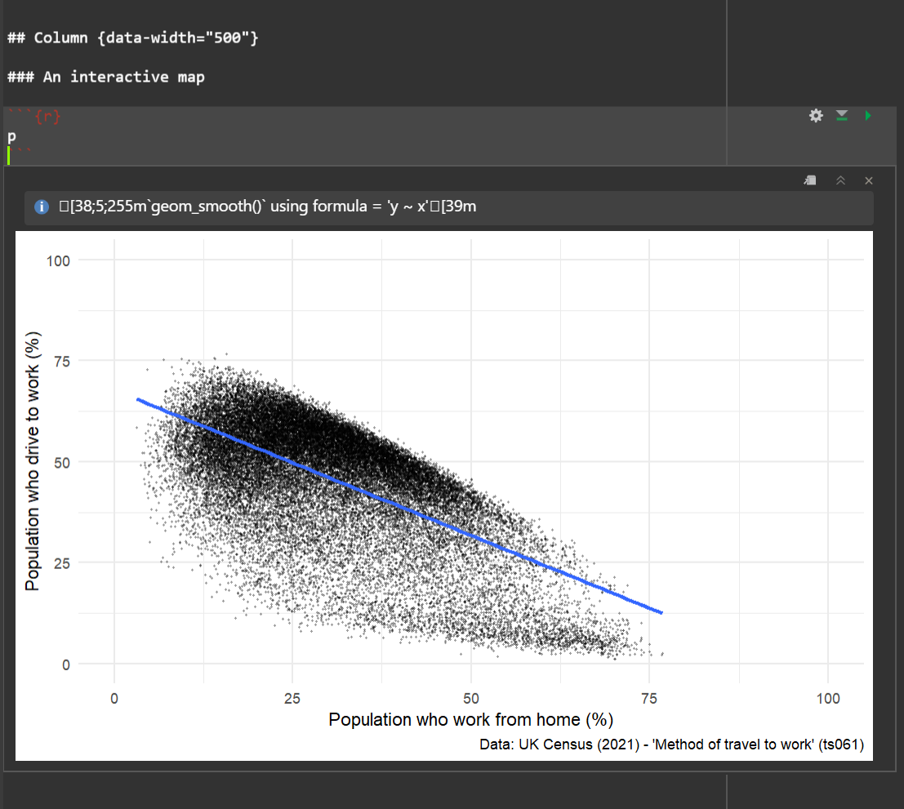Run current chunk with green play arrow

pyautogui.click(x=867, y=116)
